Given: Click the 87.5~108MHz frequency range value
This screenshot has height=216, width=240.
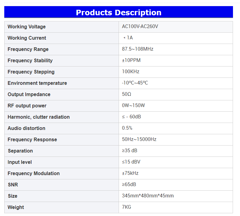Looking at the screenshot, I should click(138, 49).
